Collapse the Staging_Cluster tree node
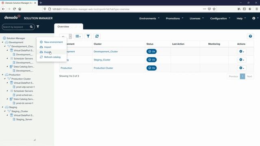This screenshot has width=260, height=146. [5, 111]
